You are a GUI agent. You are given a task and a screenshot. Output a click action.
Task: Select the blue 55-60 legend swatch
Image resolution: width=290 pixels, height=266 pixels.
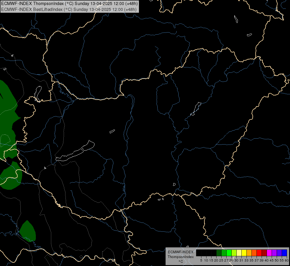(x=284, y=253)
